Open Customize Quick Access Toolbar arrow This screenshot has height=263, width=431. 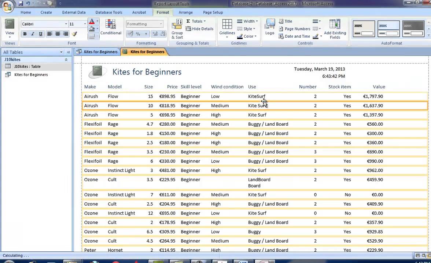coord(60,4)
